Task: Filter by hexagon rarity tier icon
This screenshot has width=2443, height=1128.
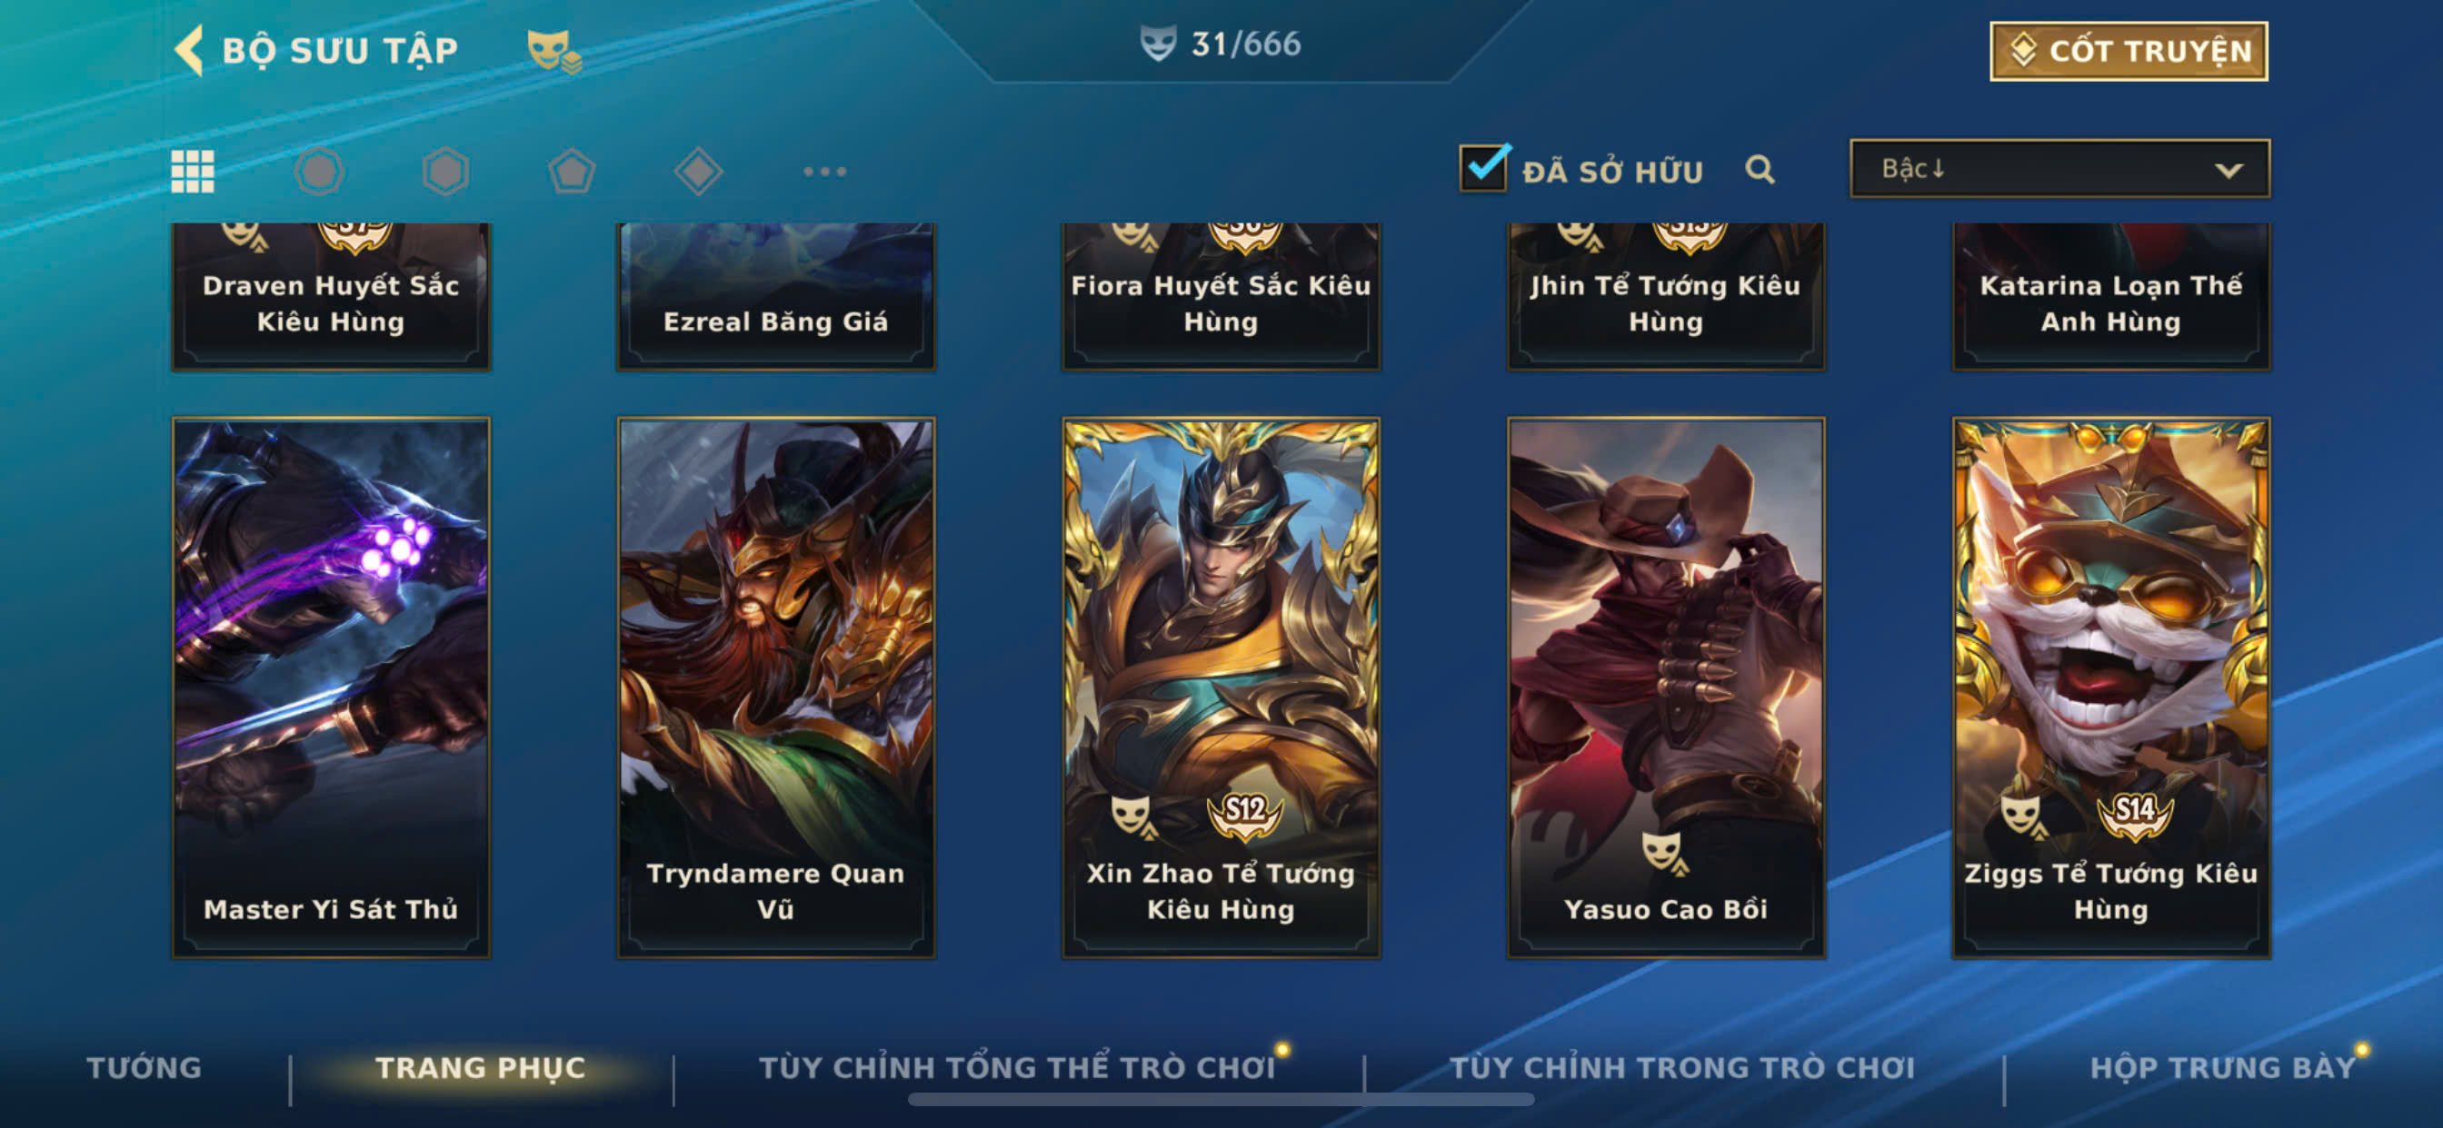Action: (x=444, y=172)
